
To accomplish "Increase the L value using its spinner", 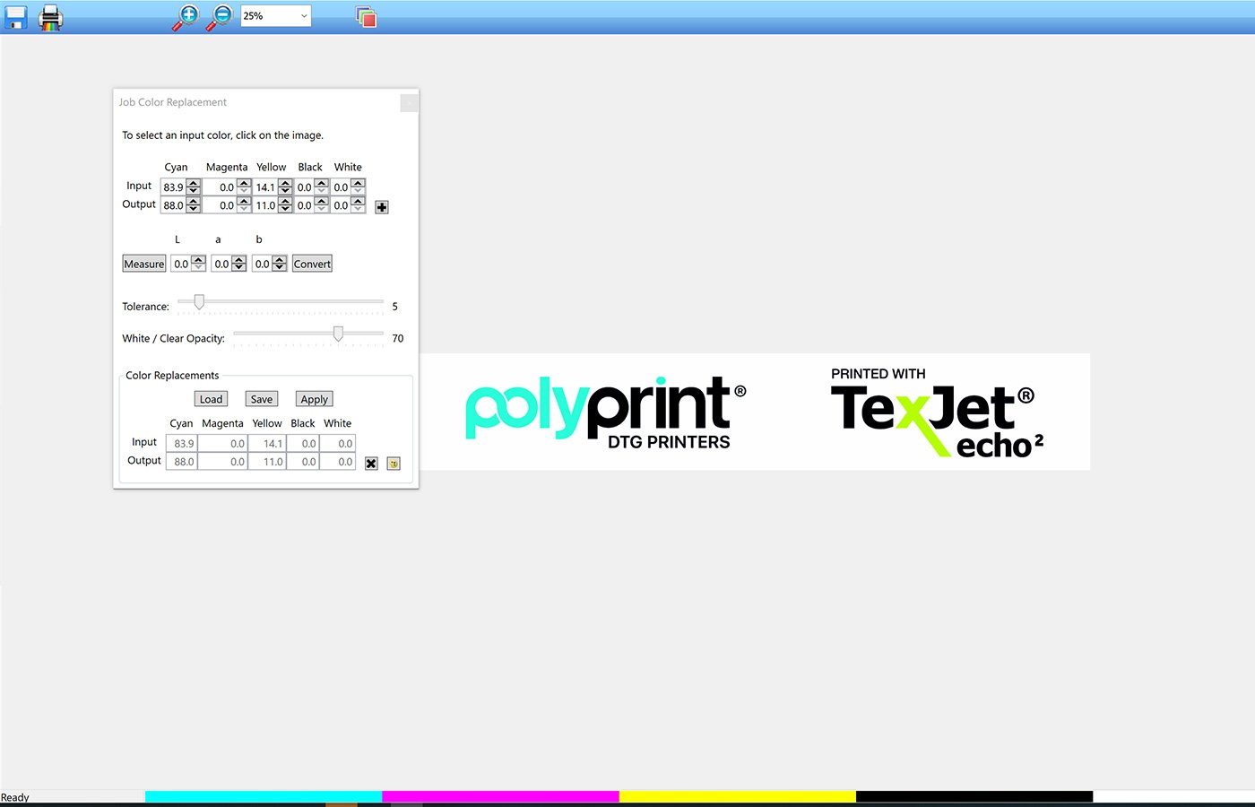I will click(x=197, y=259).
